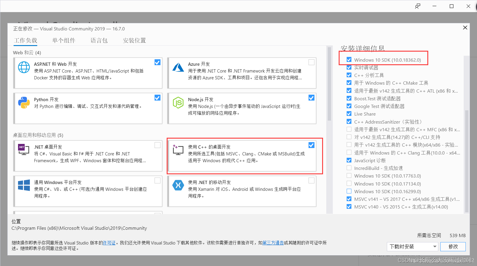Toggle Windows 10 SDK (10.0.18362.0) checkbox
Image resolution: width=477 pixels, height=266 pixels.
pos(349,60)
